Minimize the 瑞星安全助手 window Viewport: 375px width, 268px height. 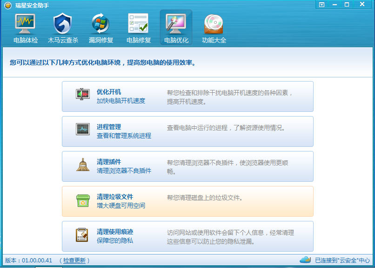pos(335,5)
